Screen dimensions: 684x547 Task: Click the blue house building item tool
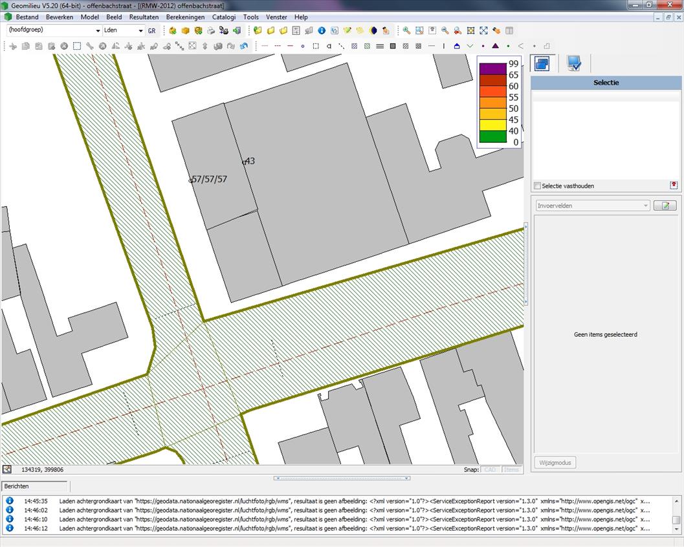click(457, 46)
